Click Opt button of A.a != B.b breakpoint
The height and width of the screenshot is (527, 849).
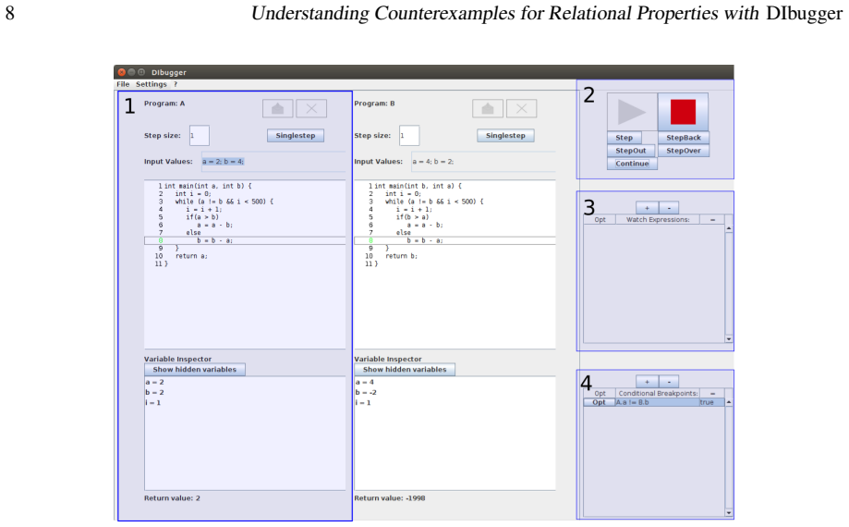[x=600, y=402]
